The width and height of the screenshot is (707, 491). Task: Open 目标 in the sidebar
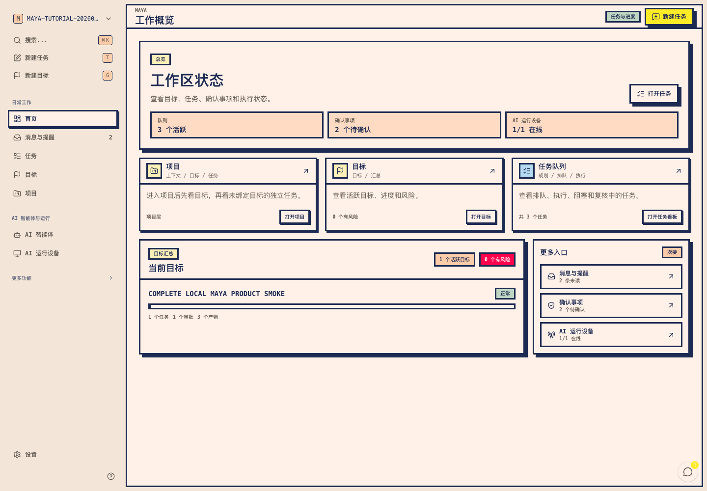(63, 175)
